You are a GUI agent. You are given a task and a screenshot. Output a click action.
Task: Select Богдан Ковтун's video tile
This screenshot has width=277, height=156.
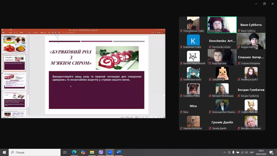pos(251,40)
